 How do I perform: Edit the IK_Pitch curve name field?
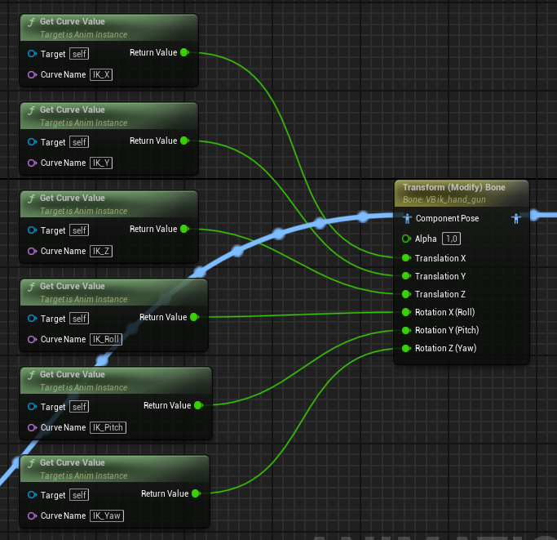[108, 427]
